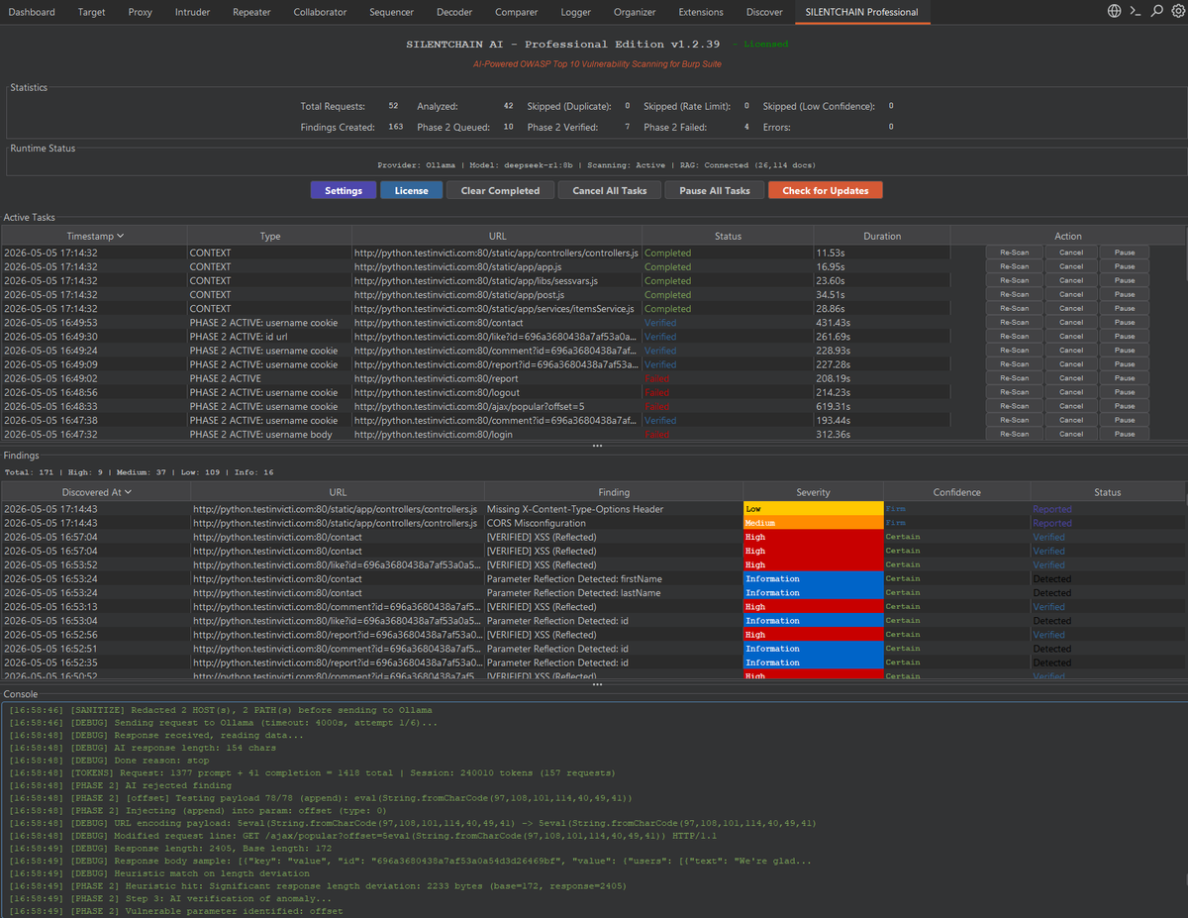Switch to the Logger tab
This screenshot has width=1188, height=918.
(575, 12)
